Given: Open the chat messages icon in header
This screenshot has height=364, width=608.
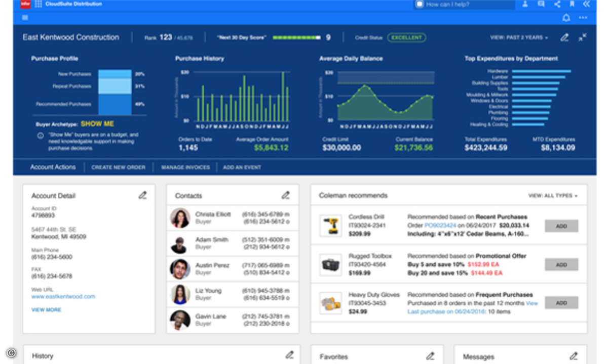Looking at the screenshot, I should [x=541, y=4].
